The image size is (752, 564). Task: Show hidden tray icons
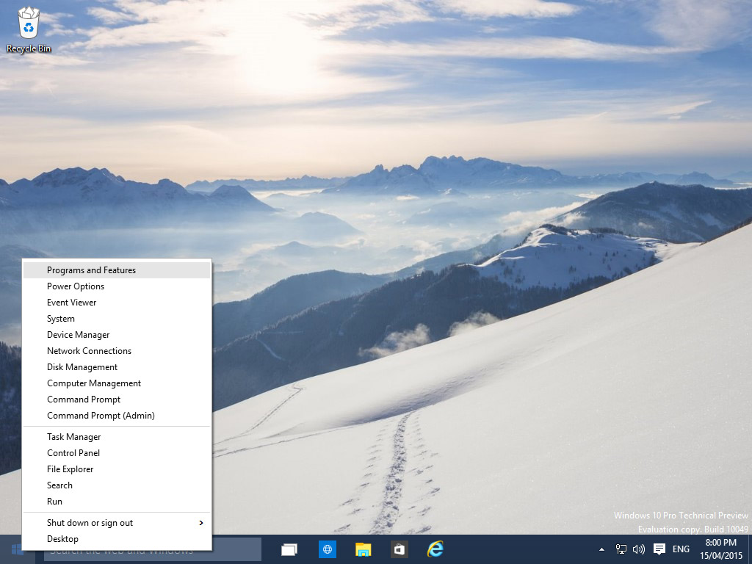(601, 549)
